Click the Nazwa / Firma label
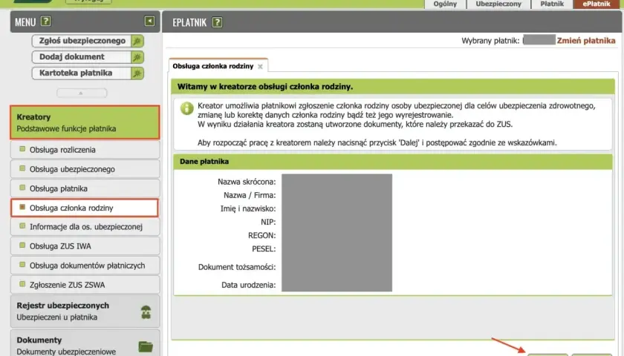The height and width of the screenshot is (356, 624). [x=250, y=196]
